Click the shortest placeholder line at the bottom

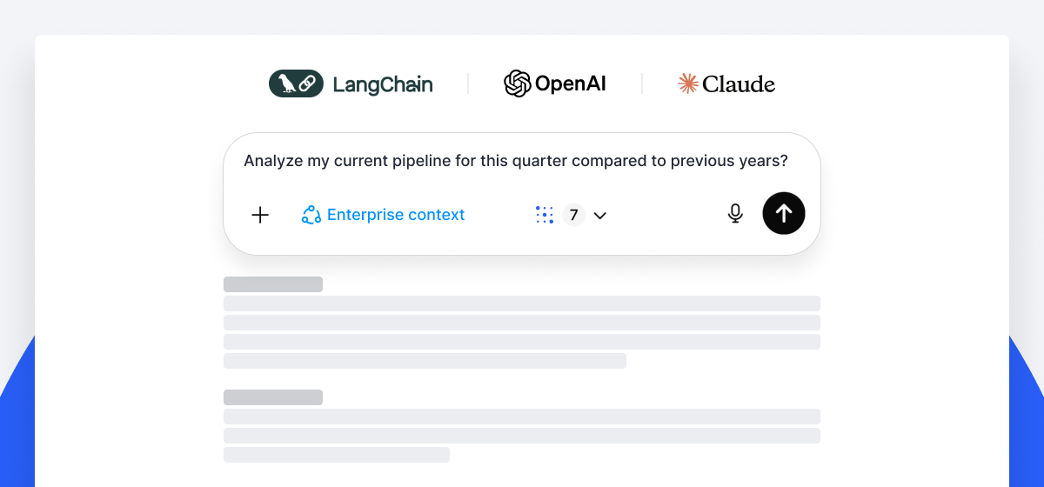[x=337, y=455]
